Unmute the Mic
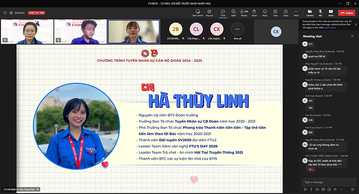 pyautogui.click(x=320, y=13)
